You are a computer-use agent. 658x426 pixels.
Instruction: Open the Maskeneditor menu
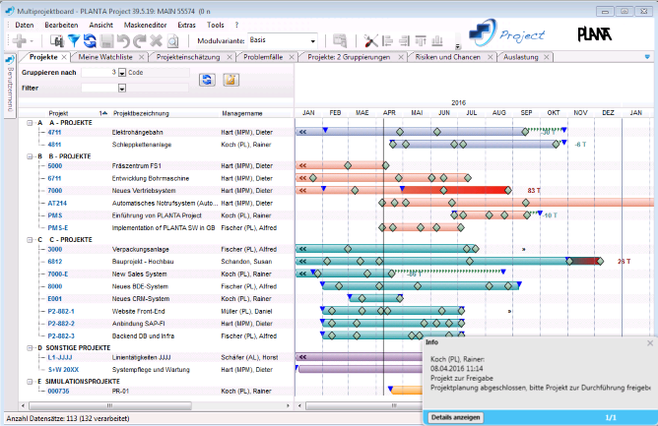pos(145,26)
